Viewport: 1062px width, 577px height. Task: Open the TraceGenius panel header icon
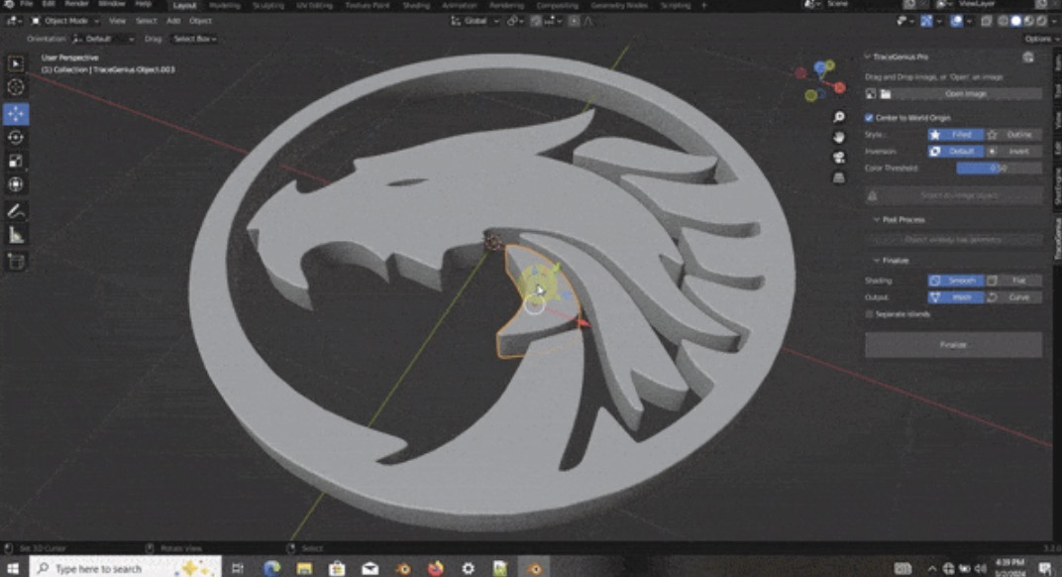[1028, 57]
